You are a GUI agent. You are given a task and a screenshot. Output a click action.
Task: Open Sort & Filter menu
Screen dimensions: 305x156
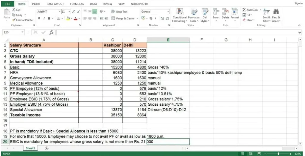[x=266, y=15]
